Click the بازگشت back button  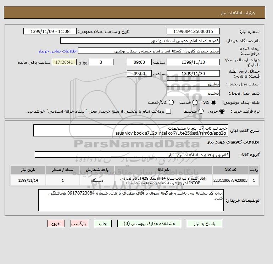click(79, 224)
